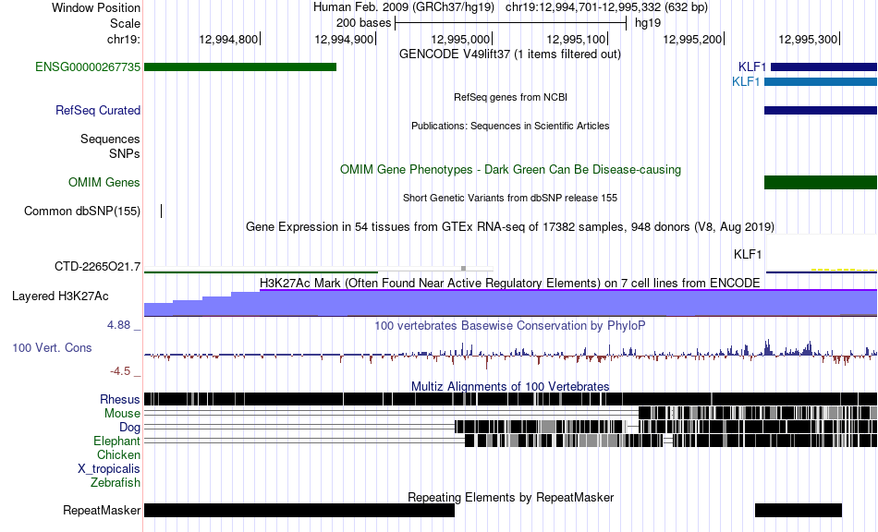Click the Multiz Alignments of 100 Vertebrates title

coord(510,387)
